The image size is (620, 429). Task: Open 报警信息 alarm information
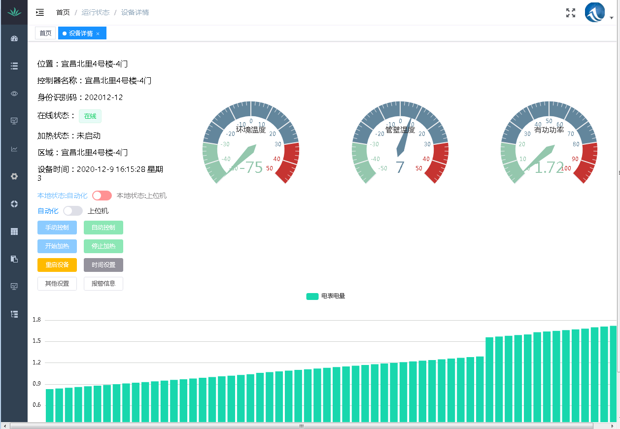coord(103,283)
